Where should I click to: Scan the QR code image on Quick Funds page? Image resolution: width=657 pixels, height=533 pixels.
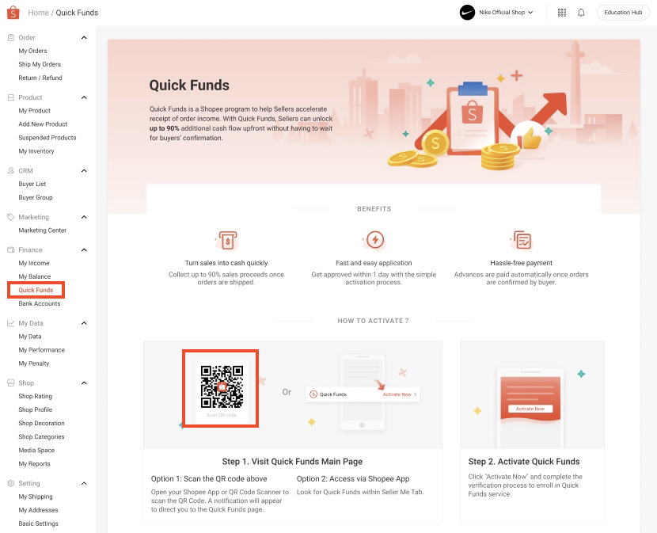coord(220,388)
